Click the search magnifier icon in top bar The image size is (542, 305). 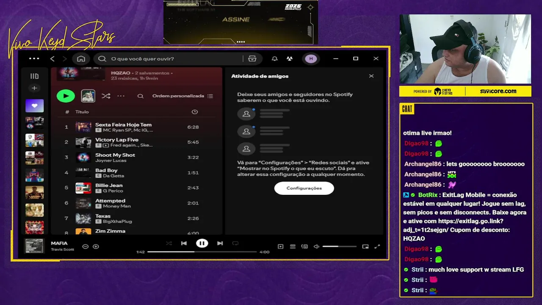coord(102,59)
